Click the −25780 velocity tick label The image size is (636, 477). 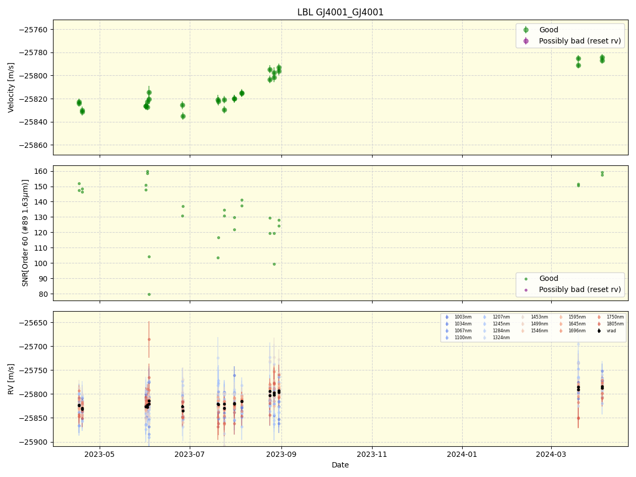point(33,53)
